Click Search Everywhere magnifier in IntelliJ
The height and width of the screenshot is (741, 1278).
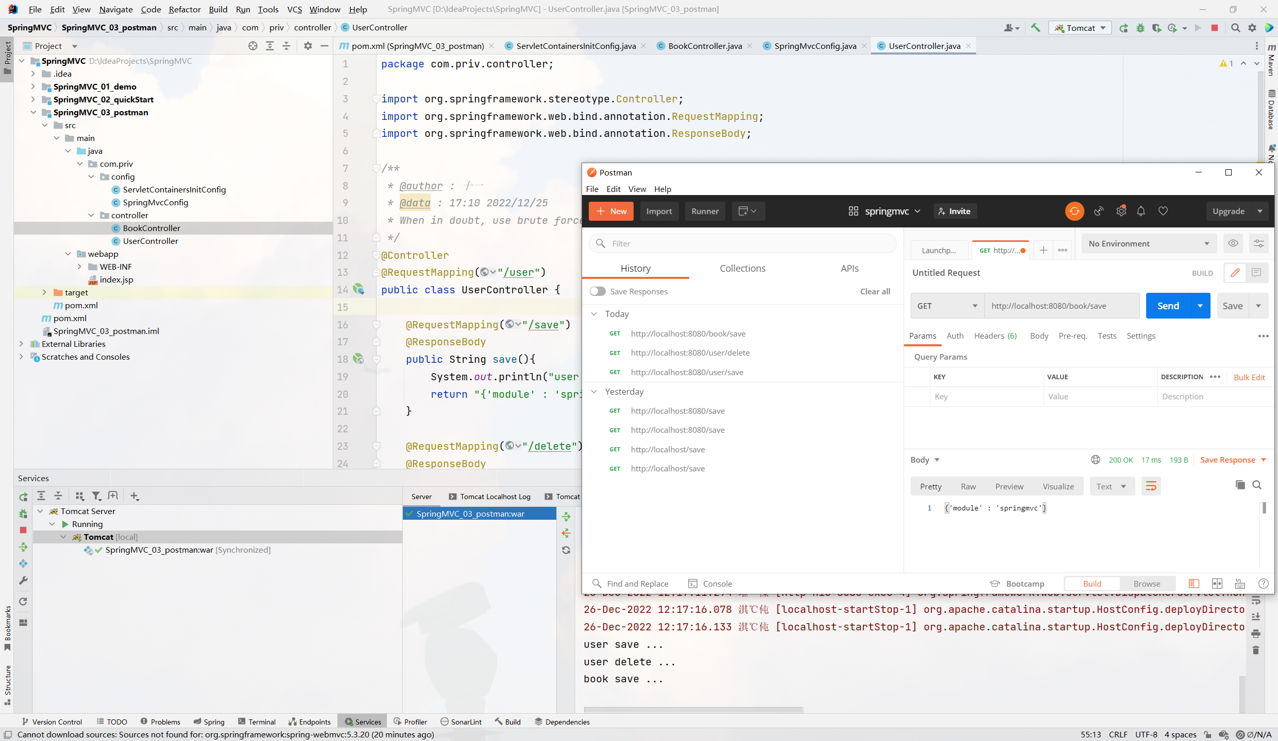click(x=1235, y=28)
